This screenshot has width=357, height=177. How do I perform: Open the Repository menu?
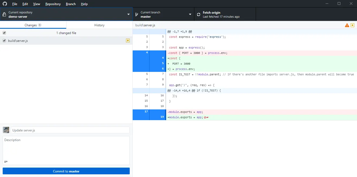(53, 4)
